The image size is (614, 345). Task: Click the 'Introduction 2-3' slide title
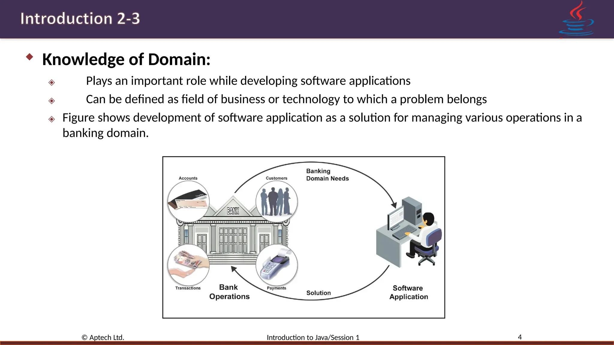pyautogui.click(x=80, y=19)
